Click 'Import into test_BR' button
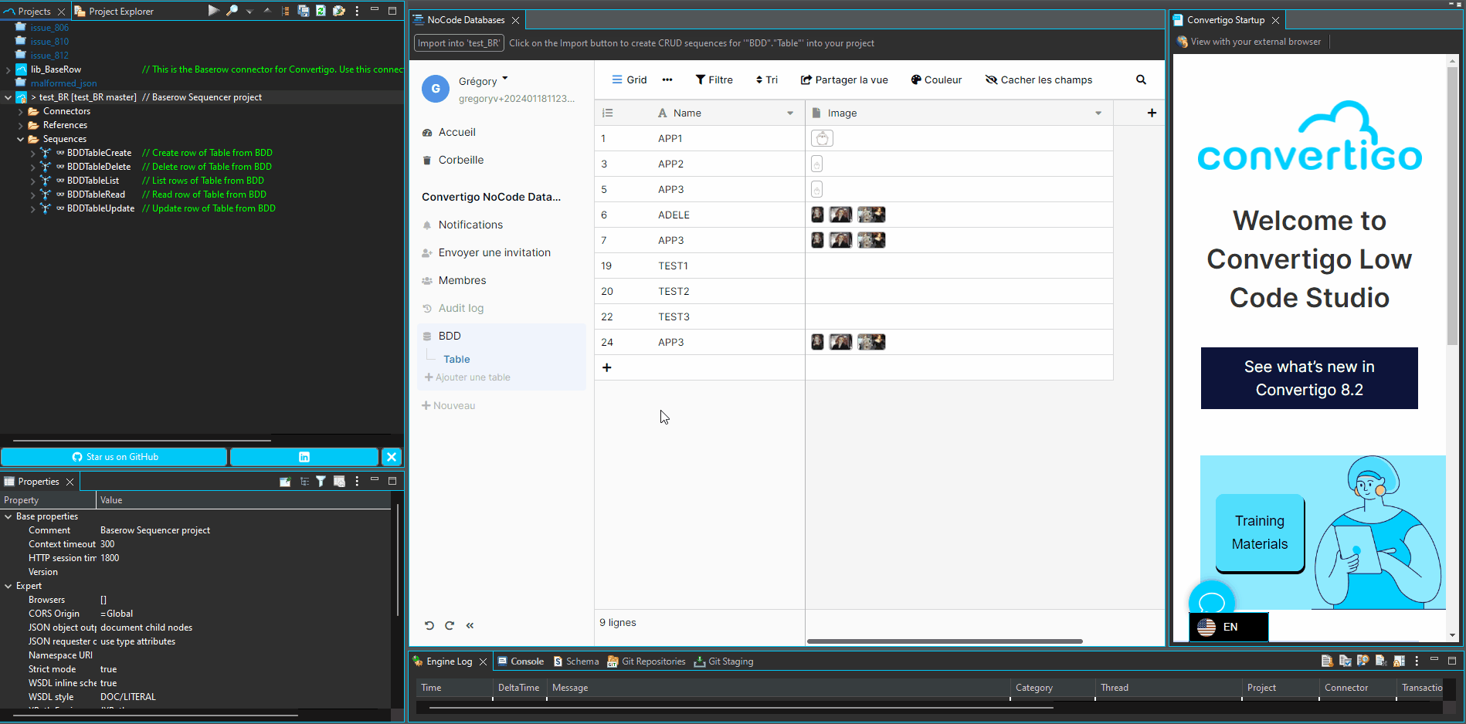The height and width of the screenshot is (724, 1466). 458,42
